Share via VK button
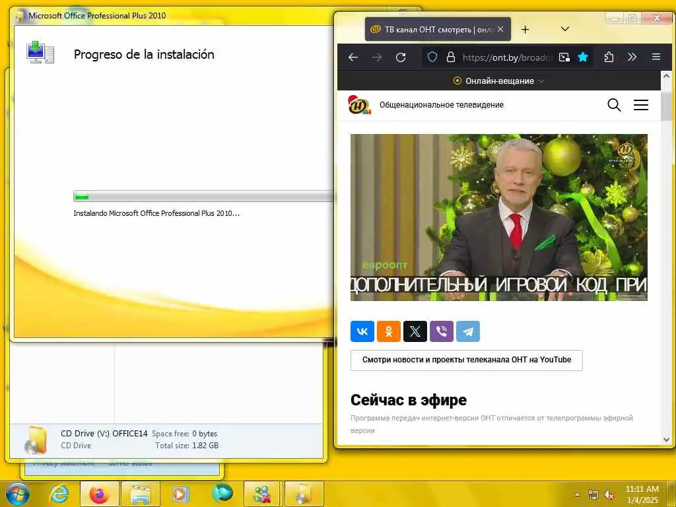 pos(362,331)
